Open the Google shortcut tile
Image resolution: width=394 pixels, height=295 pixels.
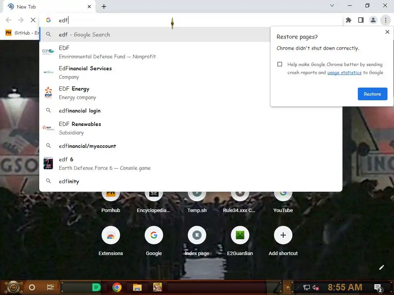(x=154, y=240)
